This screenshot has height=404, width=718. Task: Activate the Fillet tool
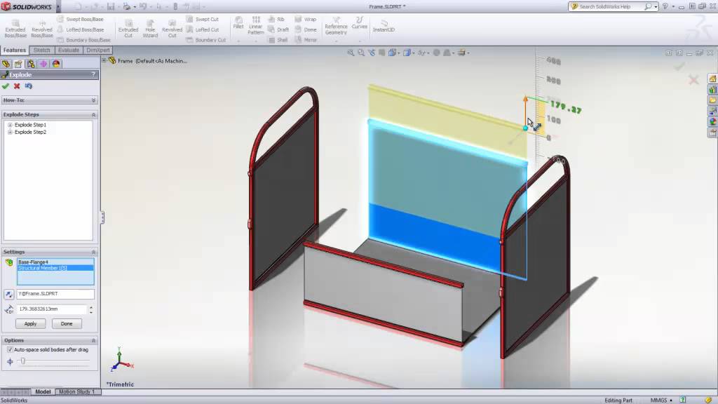[x=238, y=23]
